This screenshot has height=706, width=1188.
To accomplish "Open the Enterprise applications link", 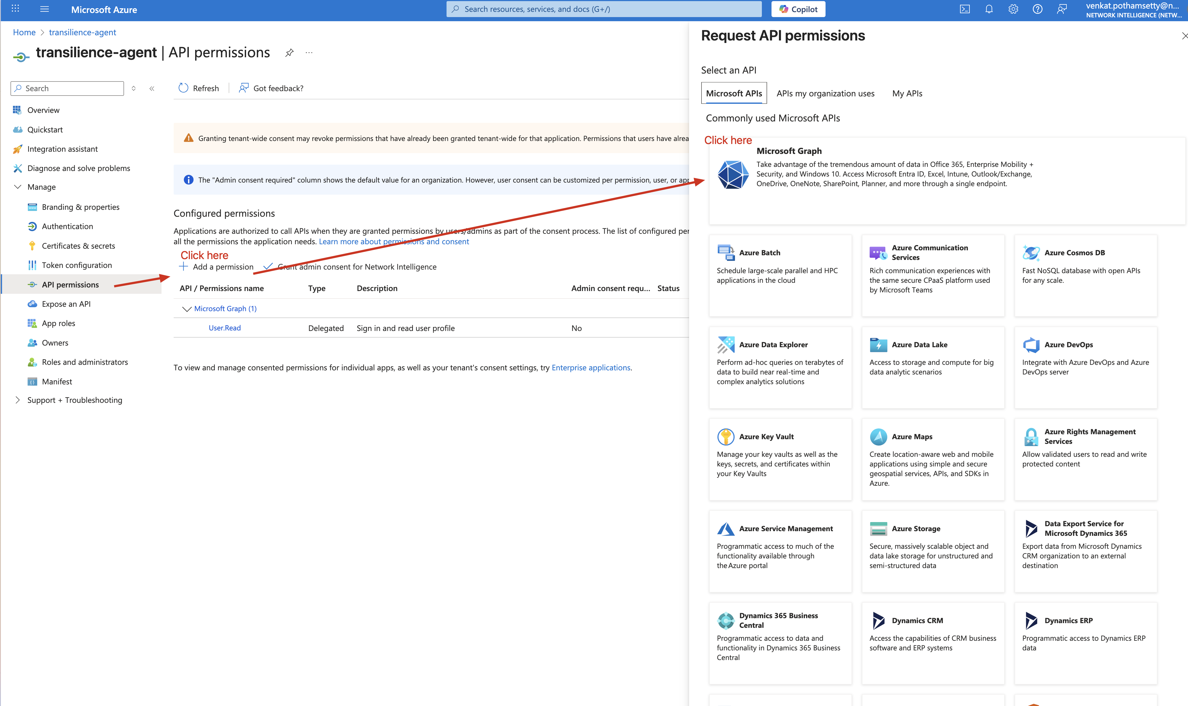I will pos(590,368).
